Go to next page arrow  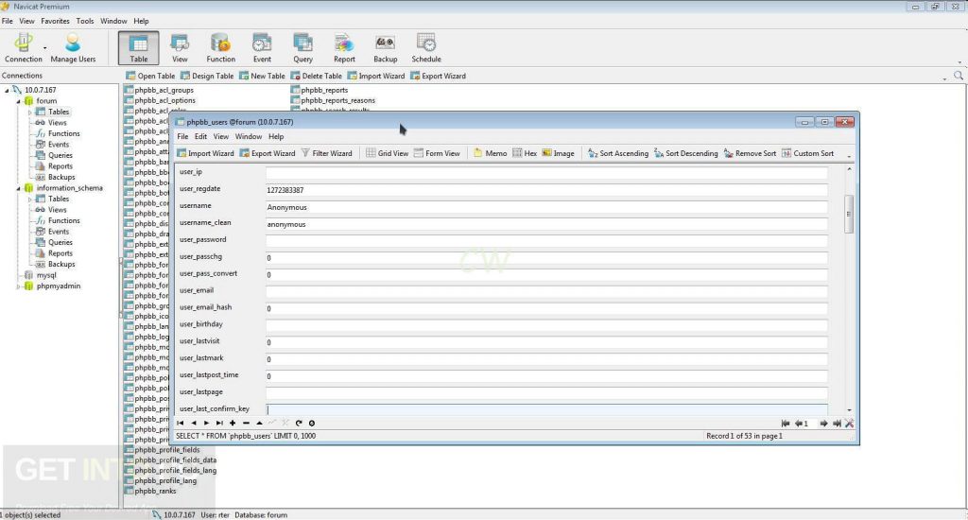pyautogui.click(x=823, y=423)
